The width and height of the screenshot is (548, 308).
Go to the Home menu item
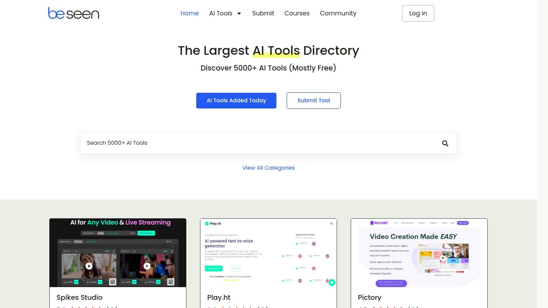pyautogui.click(x=189, y=13)
